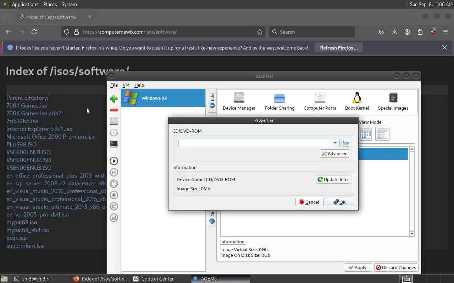Switch to the Info side tab
The width and height of the screenshot is (454, 283).
tap(212, 100)
